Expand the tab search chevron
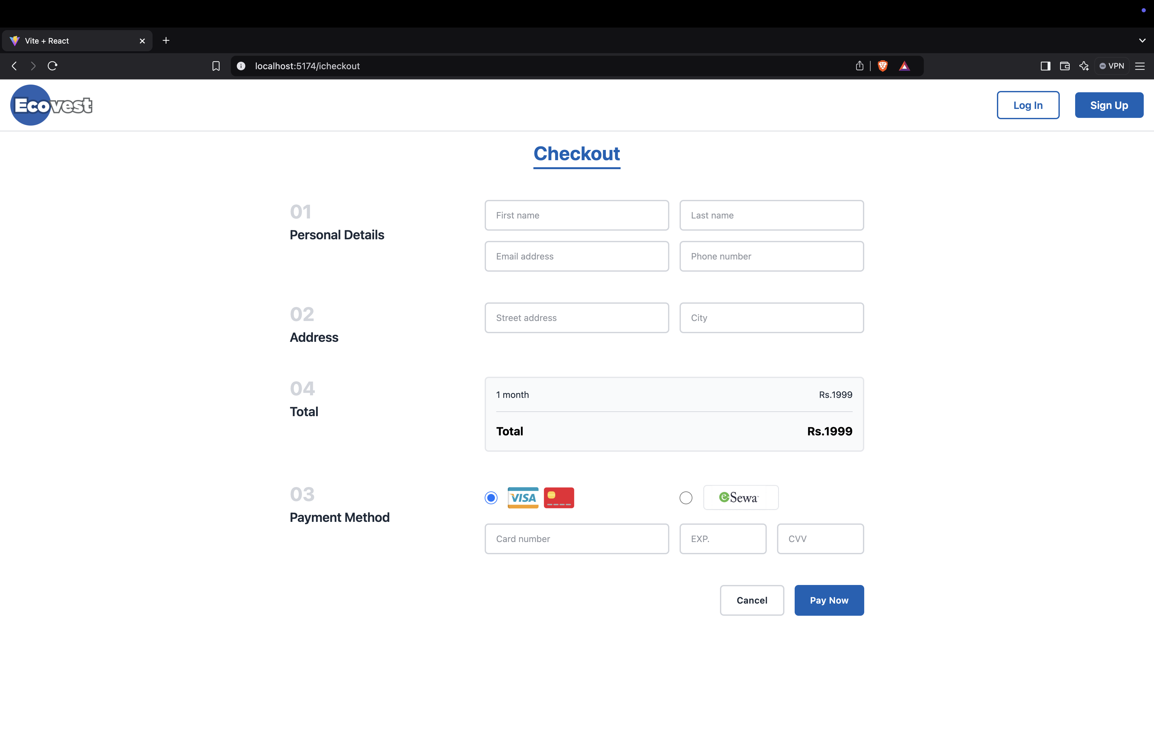 (1142, 41)
